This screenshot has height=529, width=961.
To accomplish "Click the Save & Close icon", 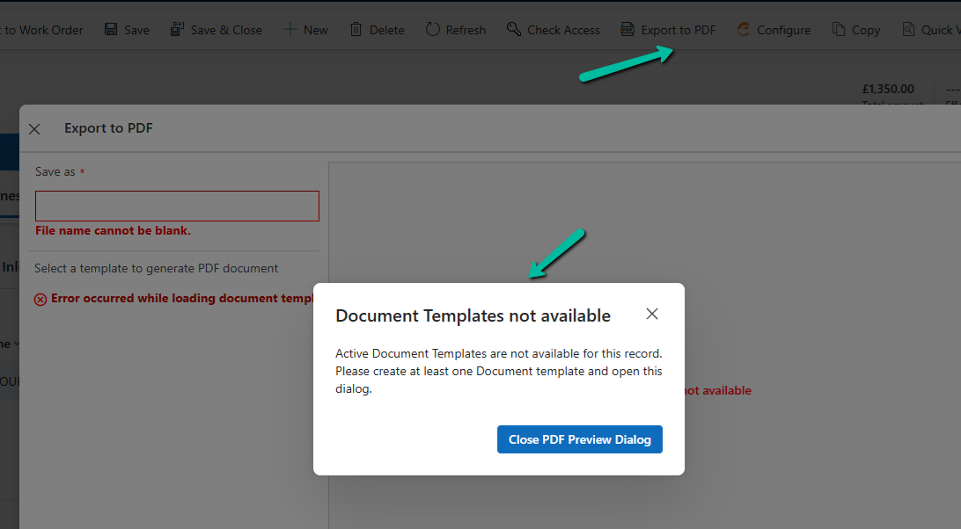I will click(x=177, y=30).
